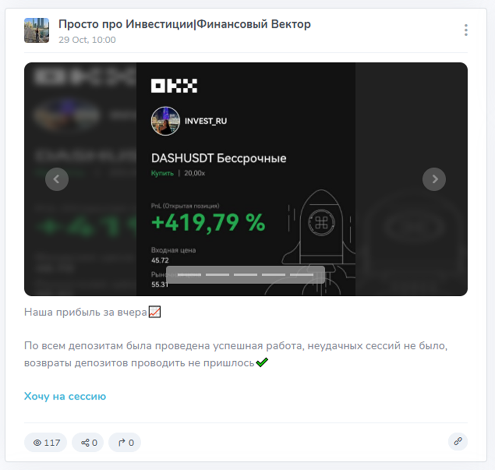The width and height of the screenshot is (495, 470).
Task: Open the three-dot post options menu
Action: (466, 30)
